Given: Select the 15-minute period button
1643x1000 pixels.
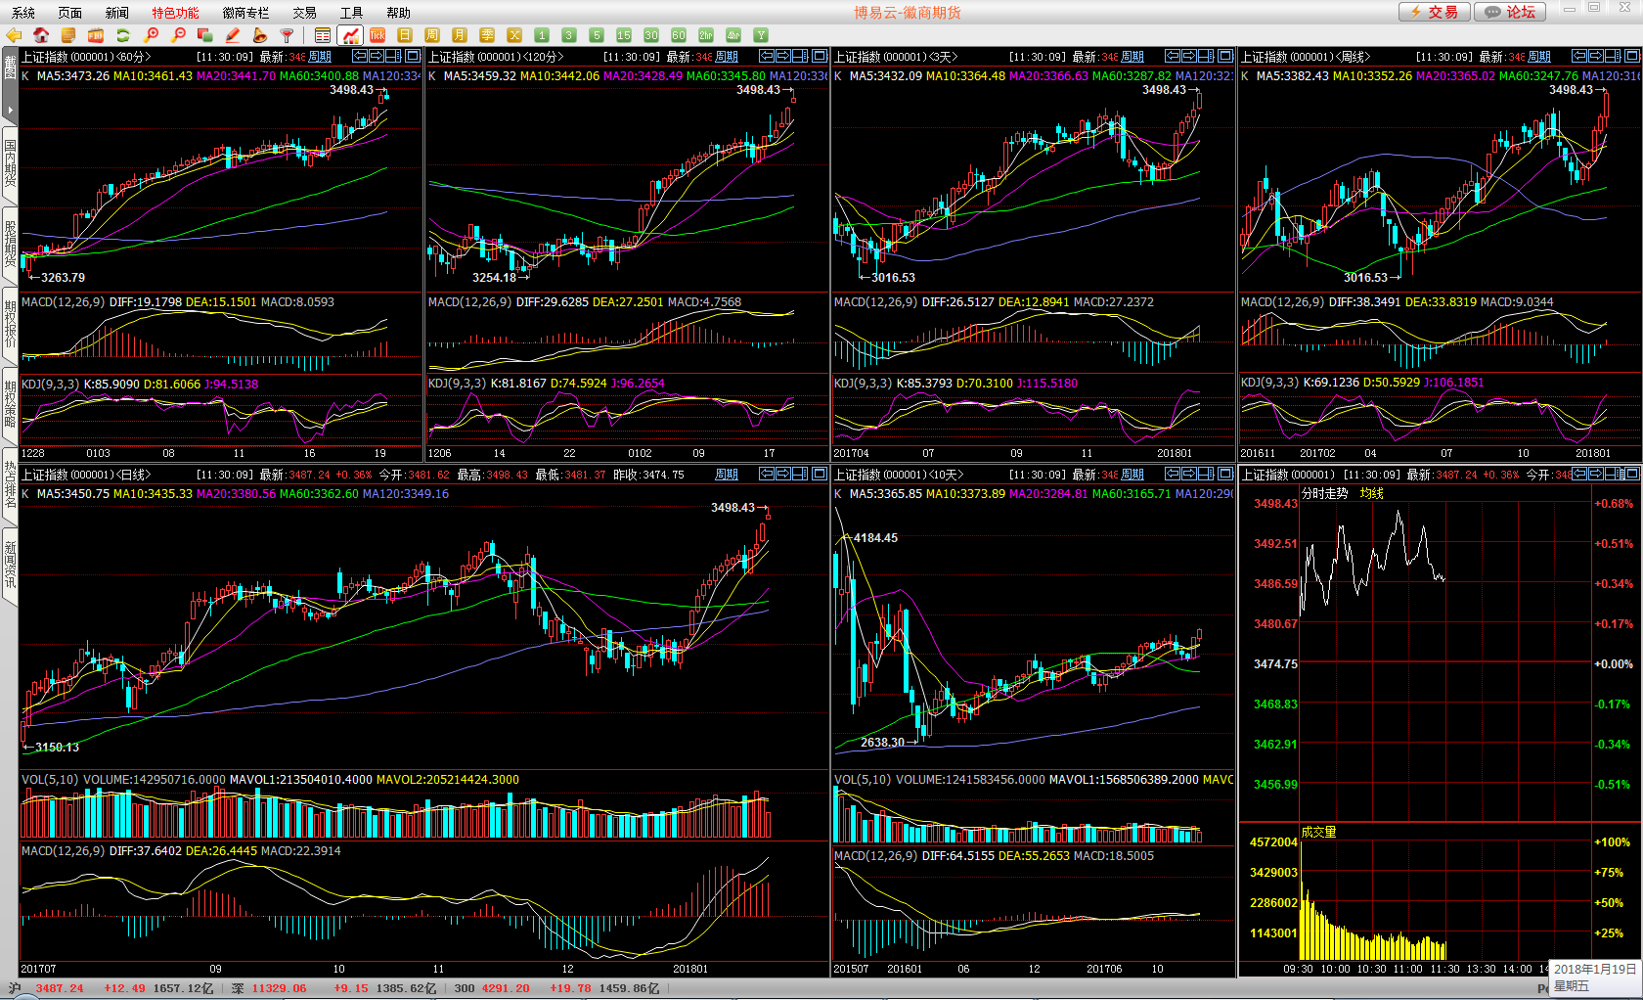Looking at the screenshot, I should pos(624,35).
